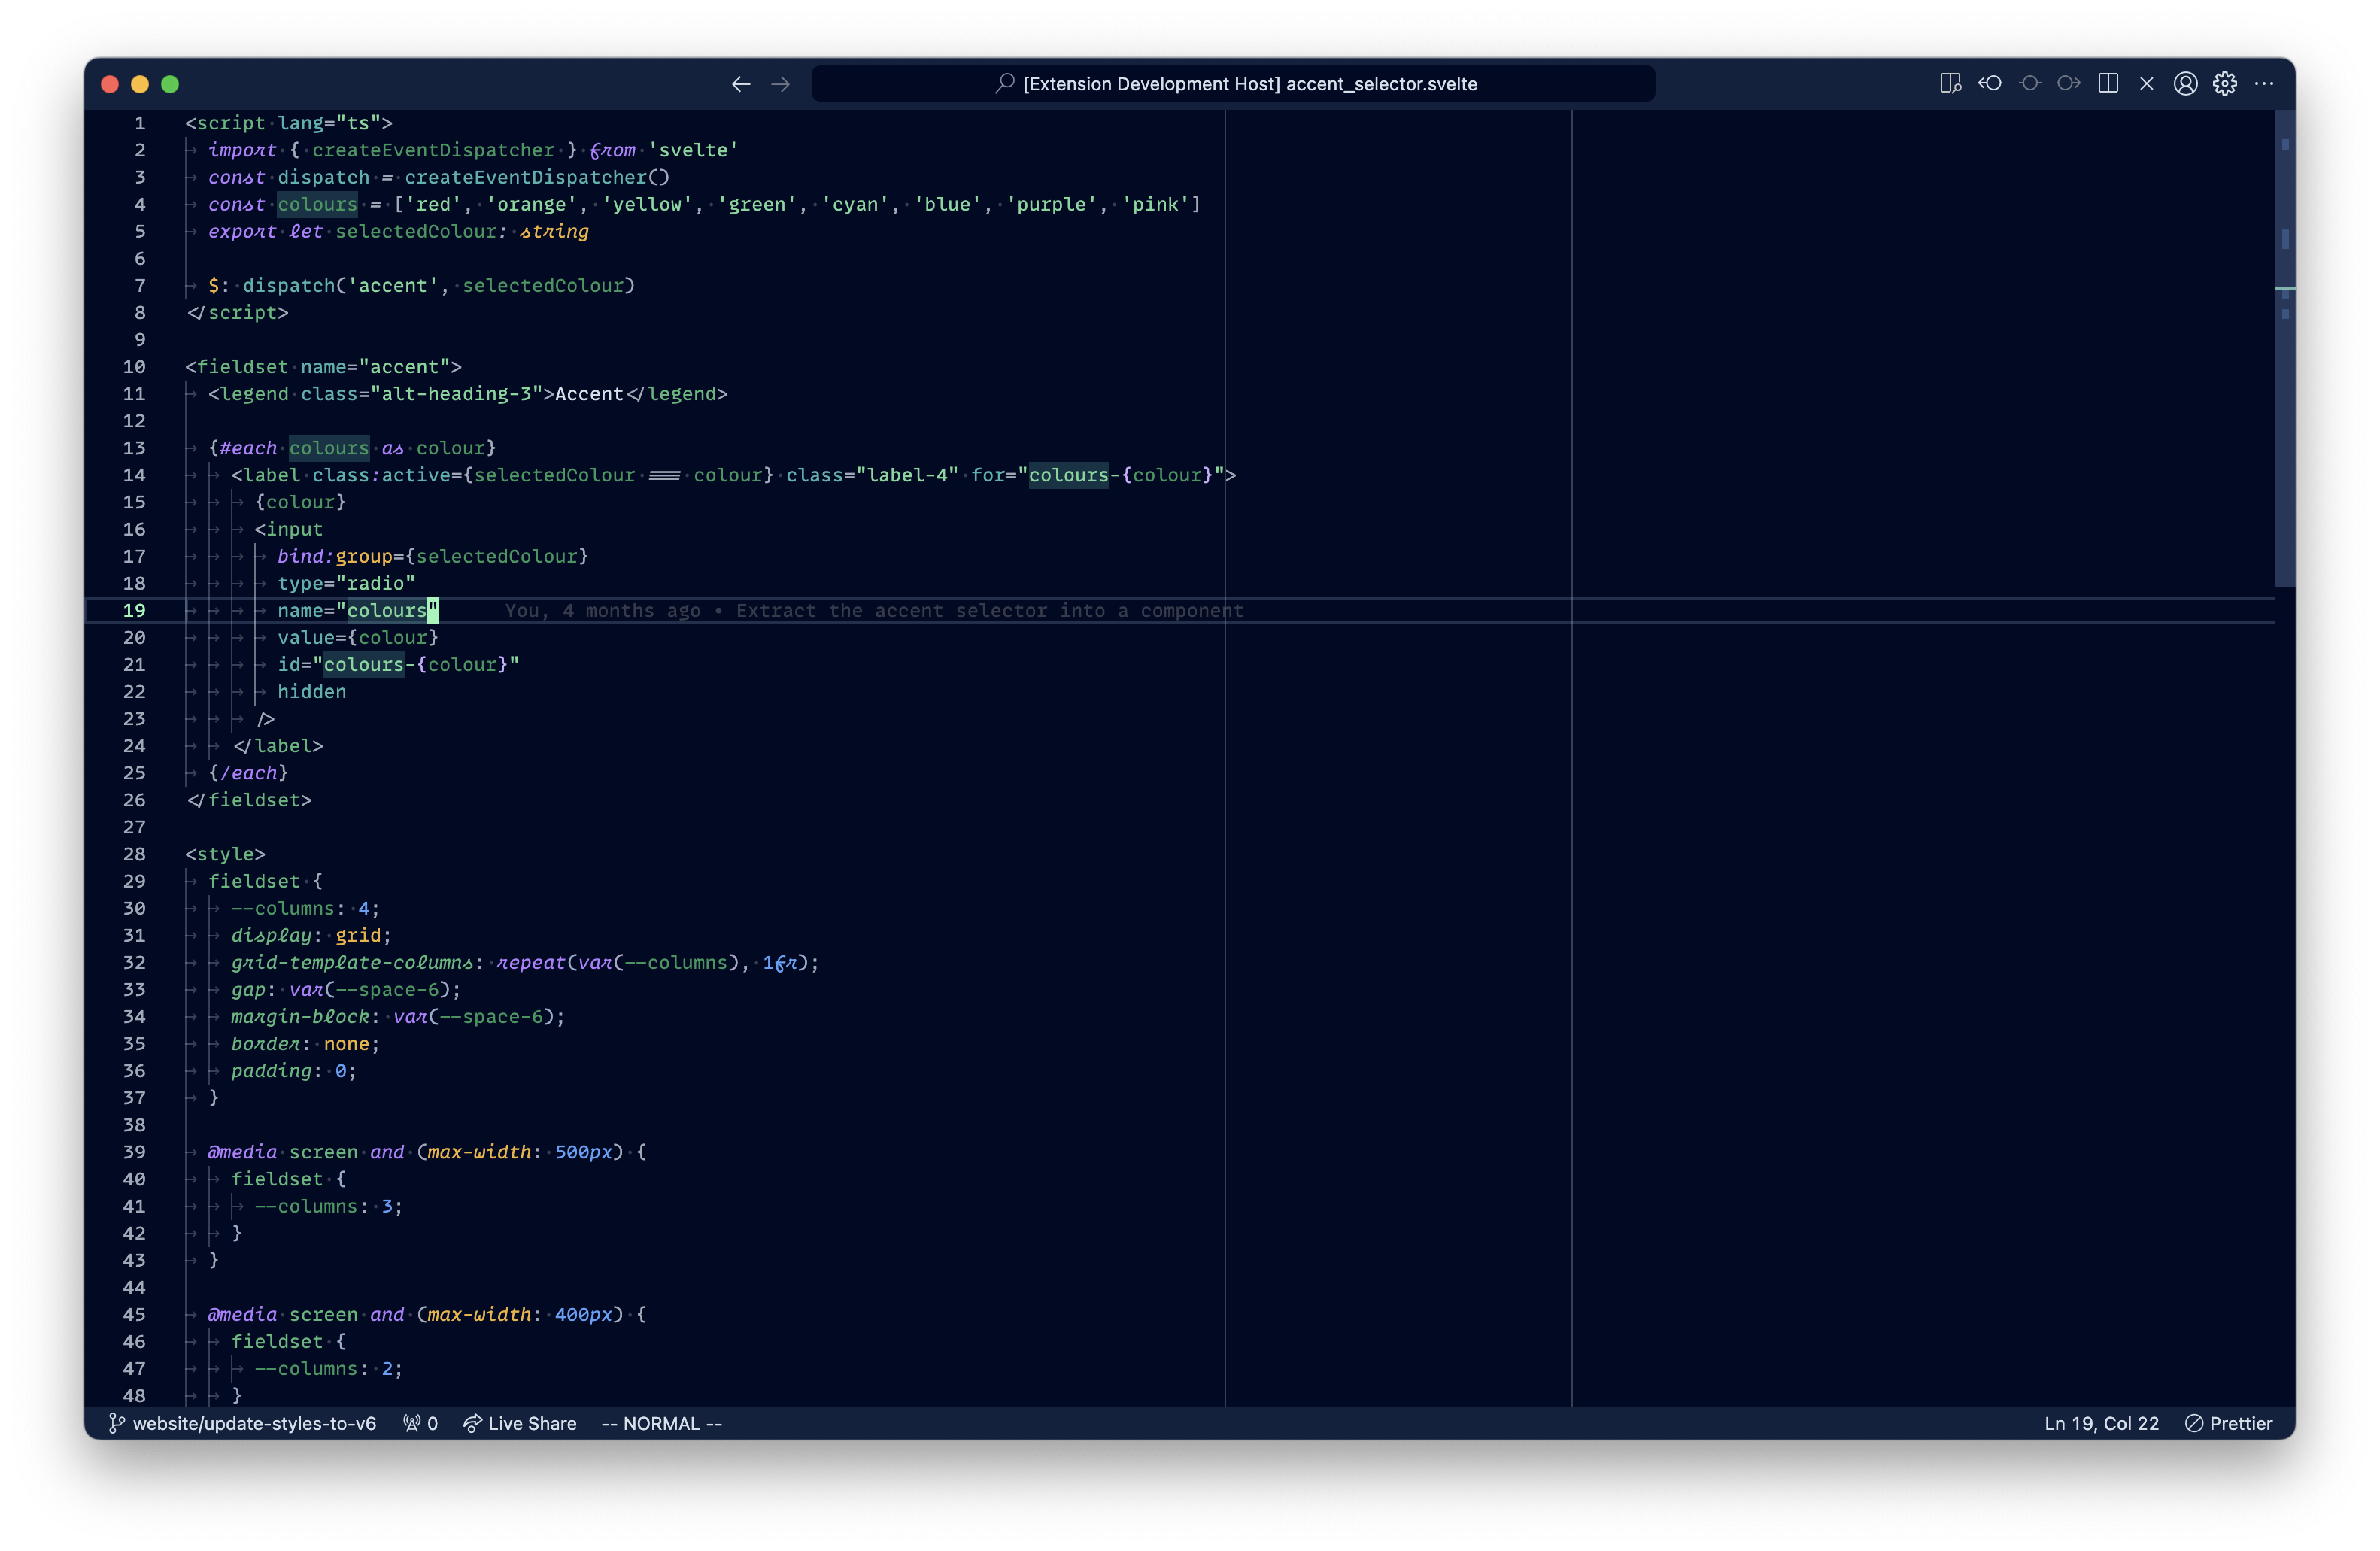This screenshot has height=1551, width=2380.
Task: Open the next revision (right arrow circle icon)
Action: [2069, 83]
